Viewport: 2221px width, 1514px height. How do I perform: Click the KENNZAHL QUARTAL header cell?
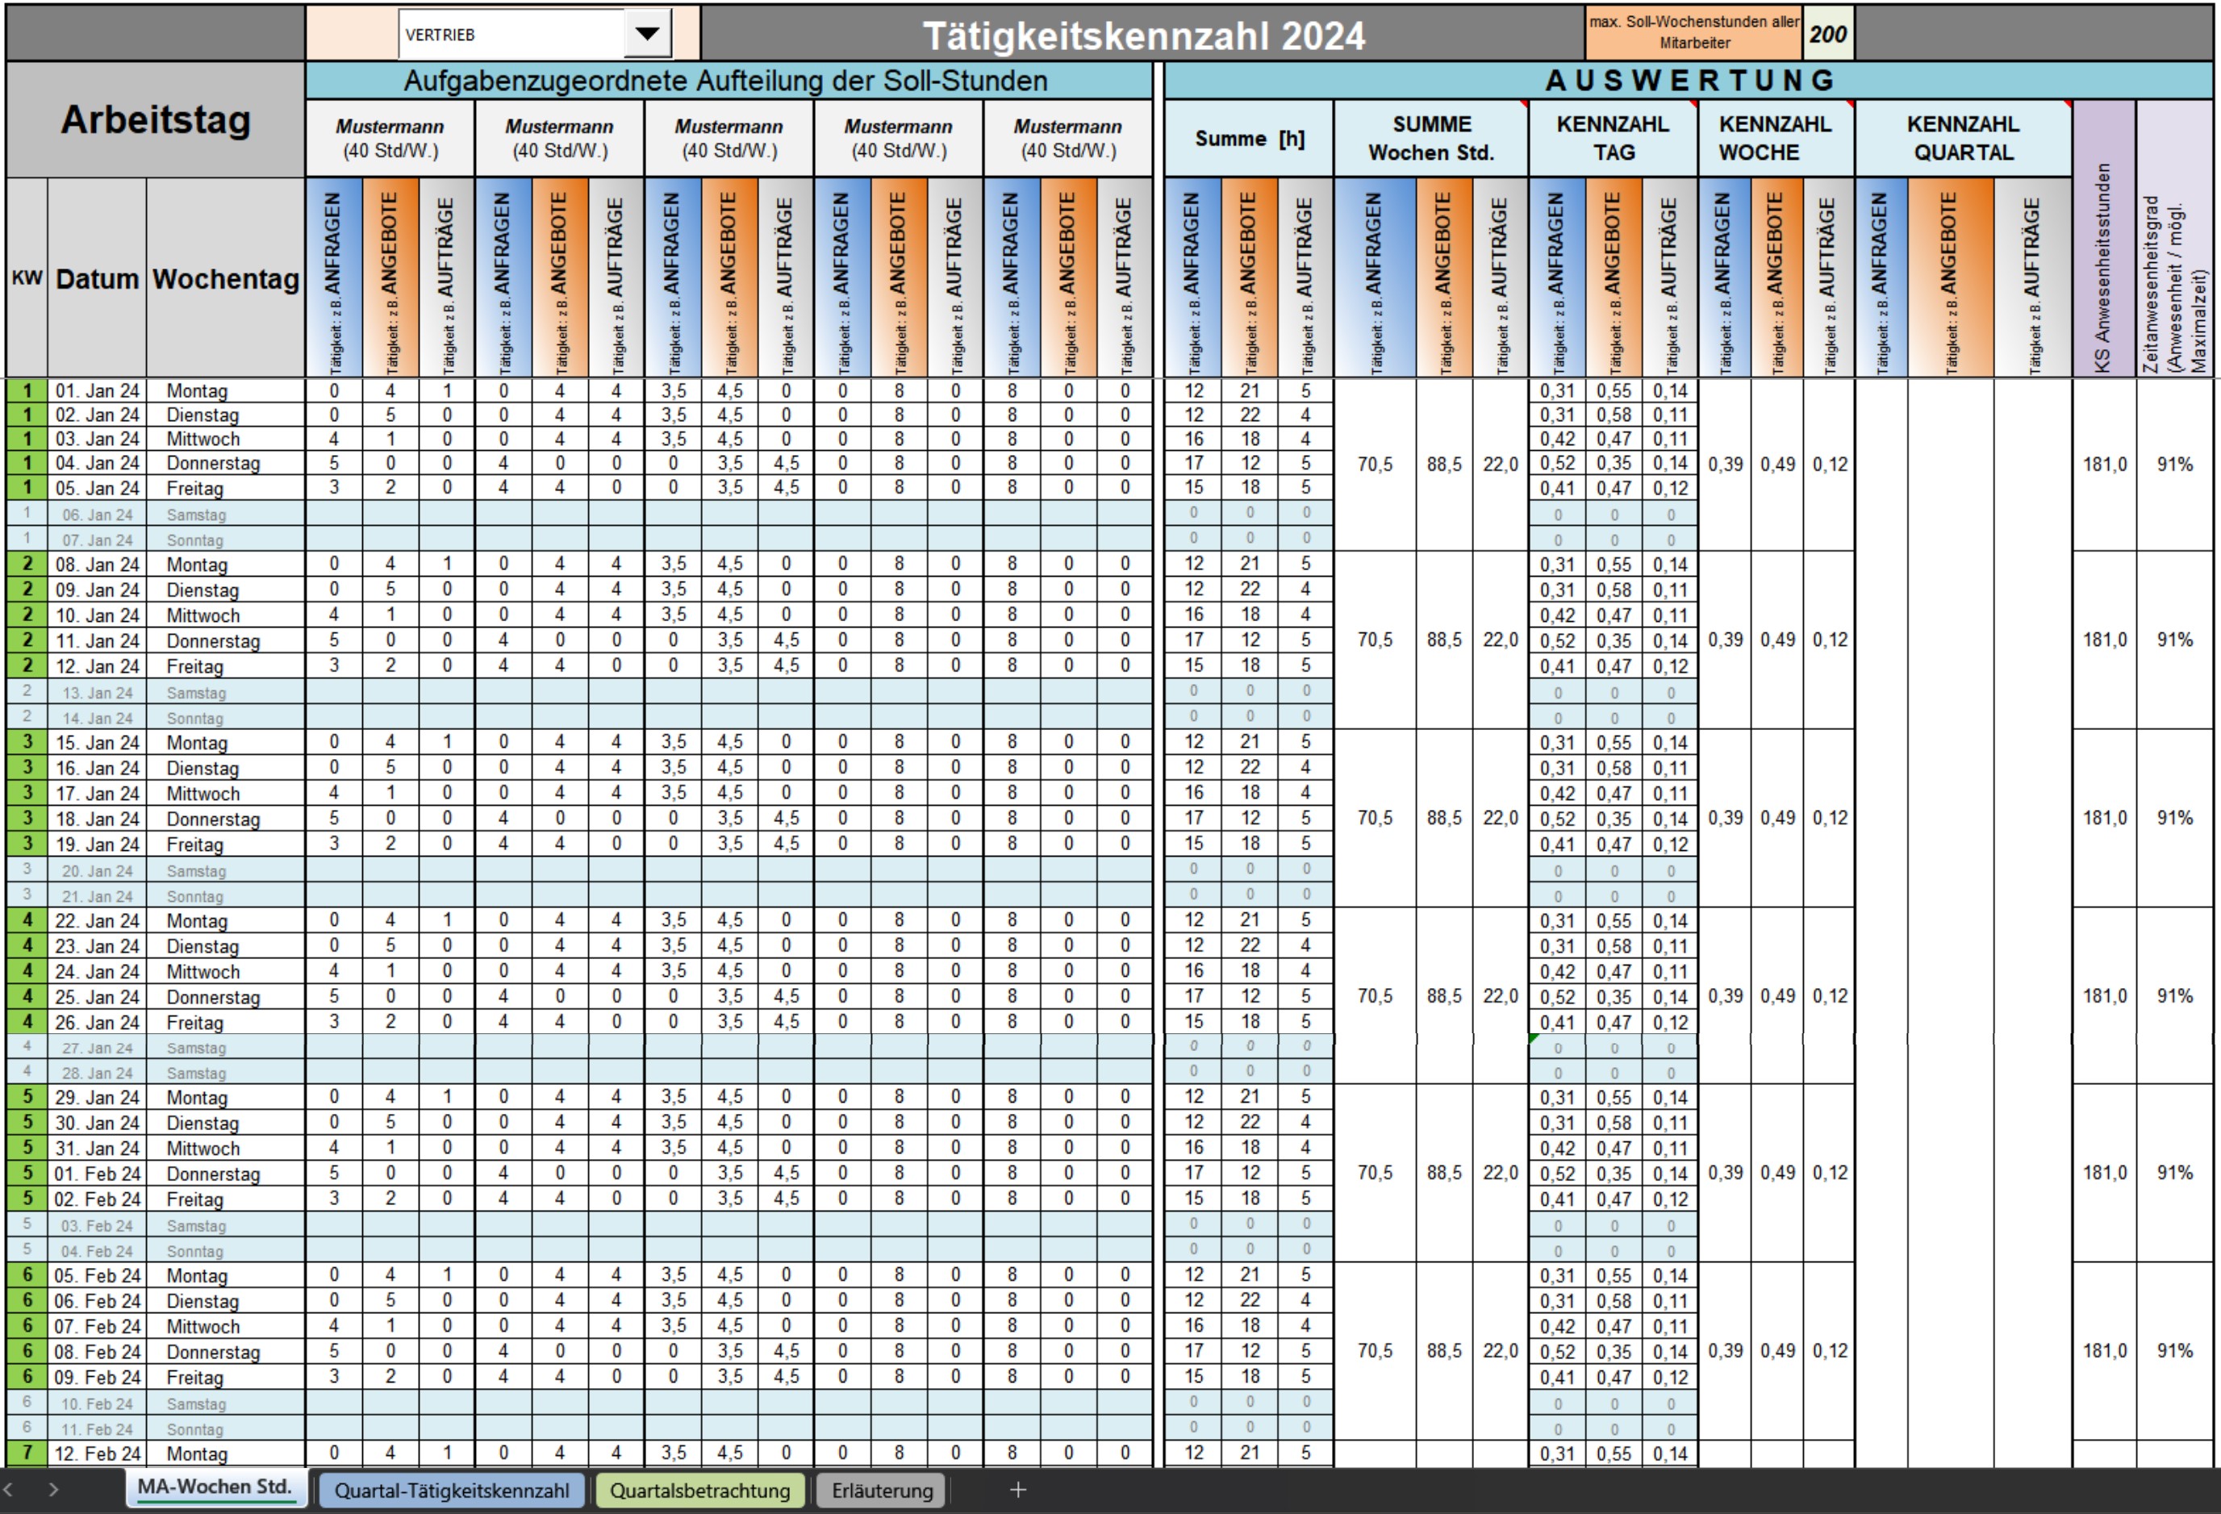pyautogui.click(x=1963, y=139)
